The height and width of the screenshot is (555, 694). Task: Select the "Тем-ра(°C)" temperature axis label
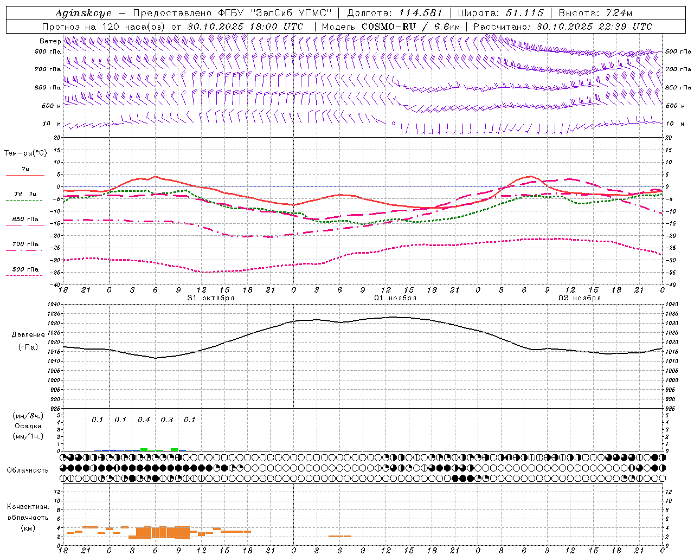tap(25, 153)
